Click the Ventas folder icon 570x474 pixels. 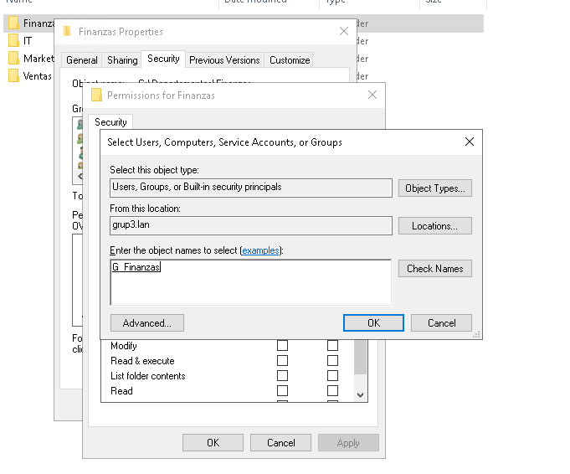[13, 76]
